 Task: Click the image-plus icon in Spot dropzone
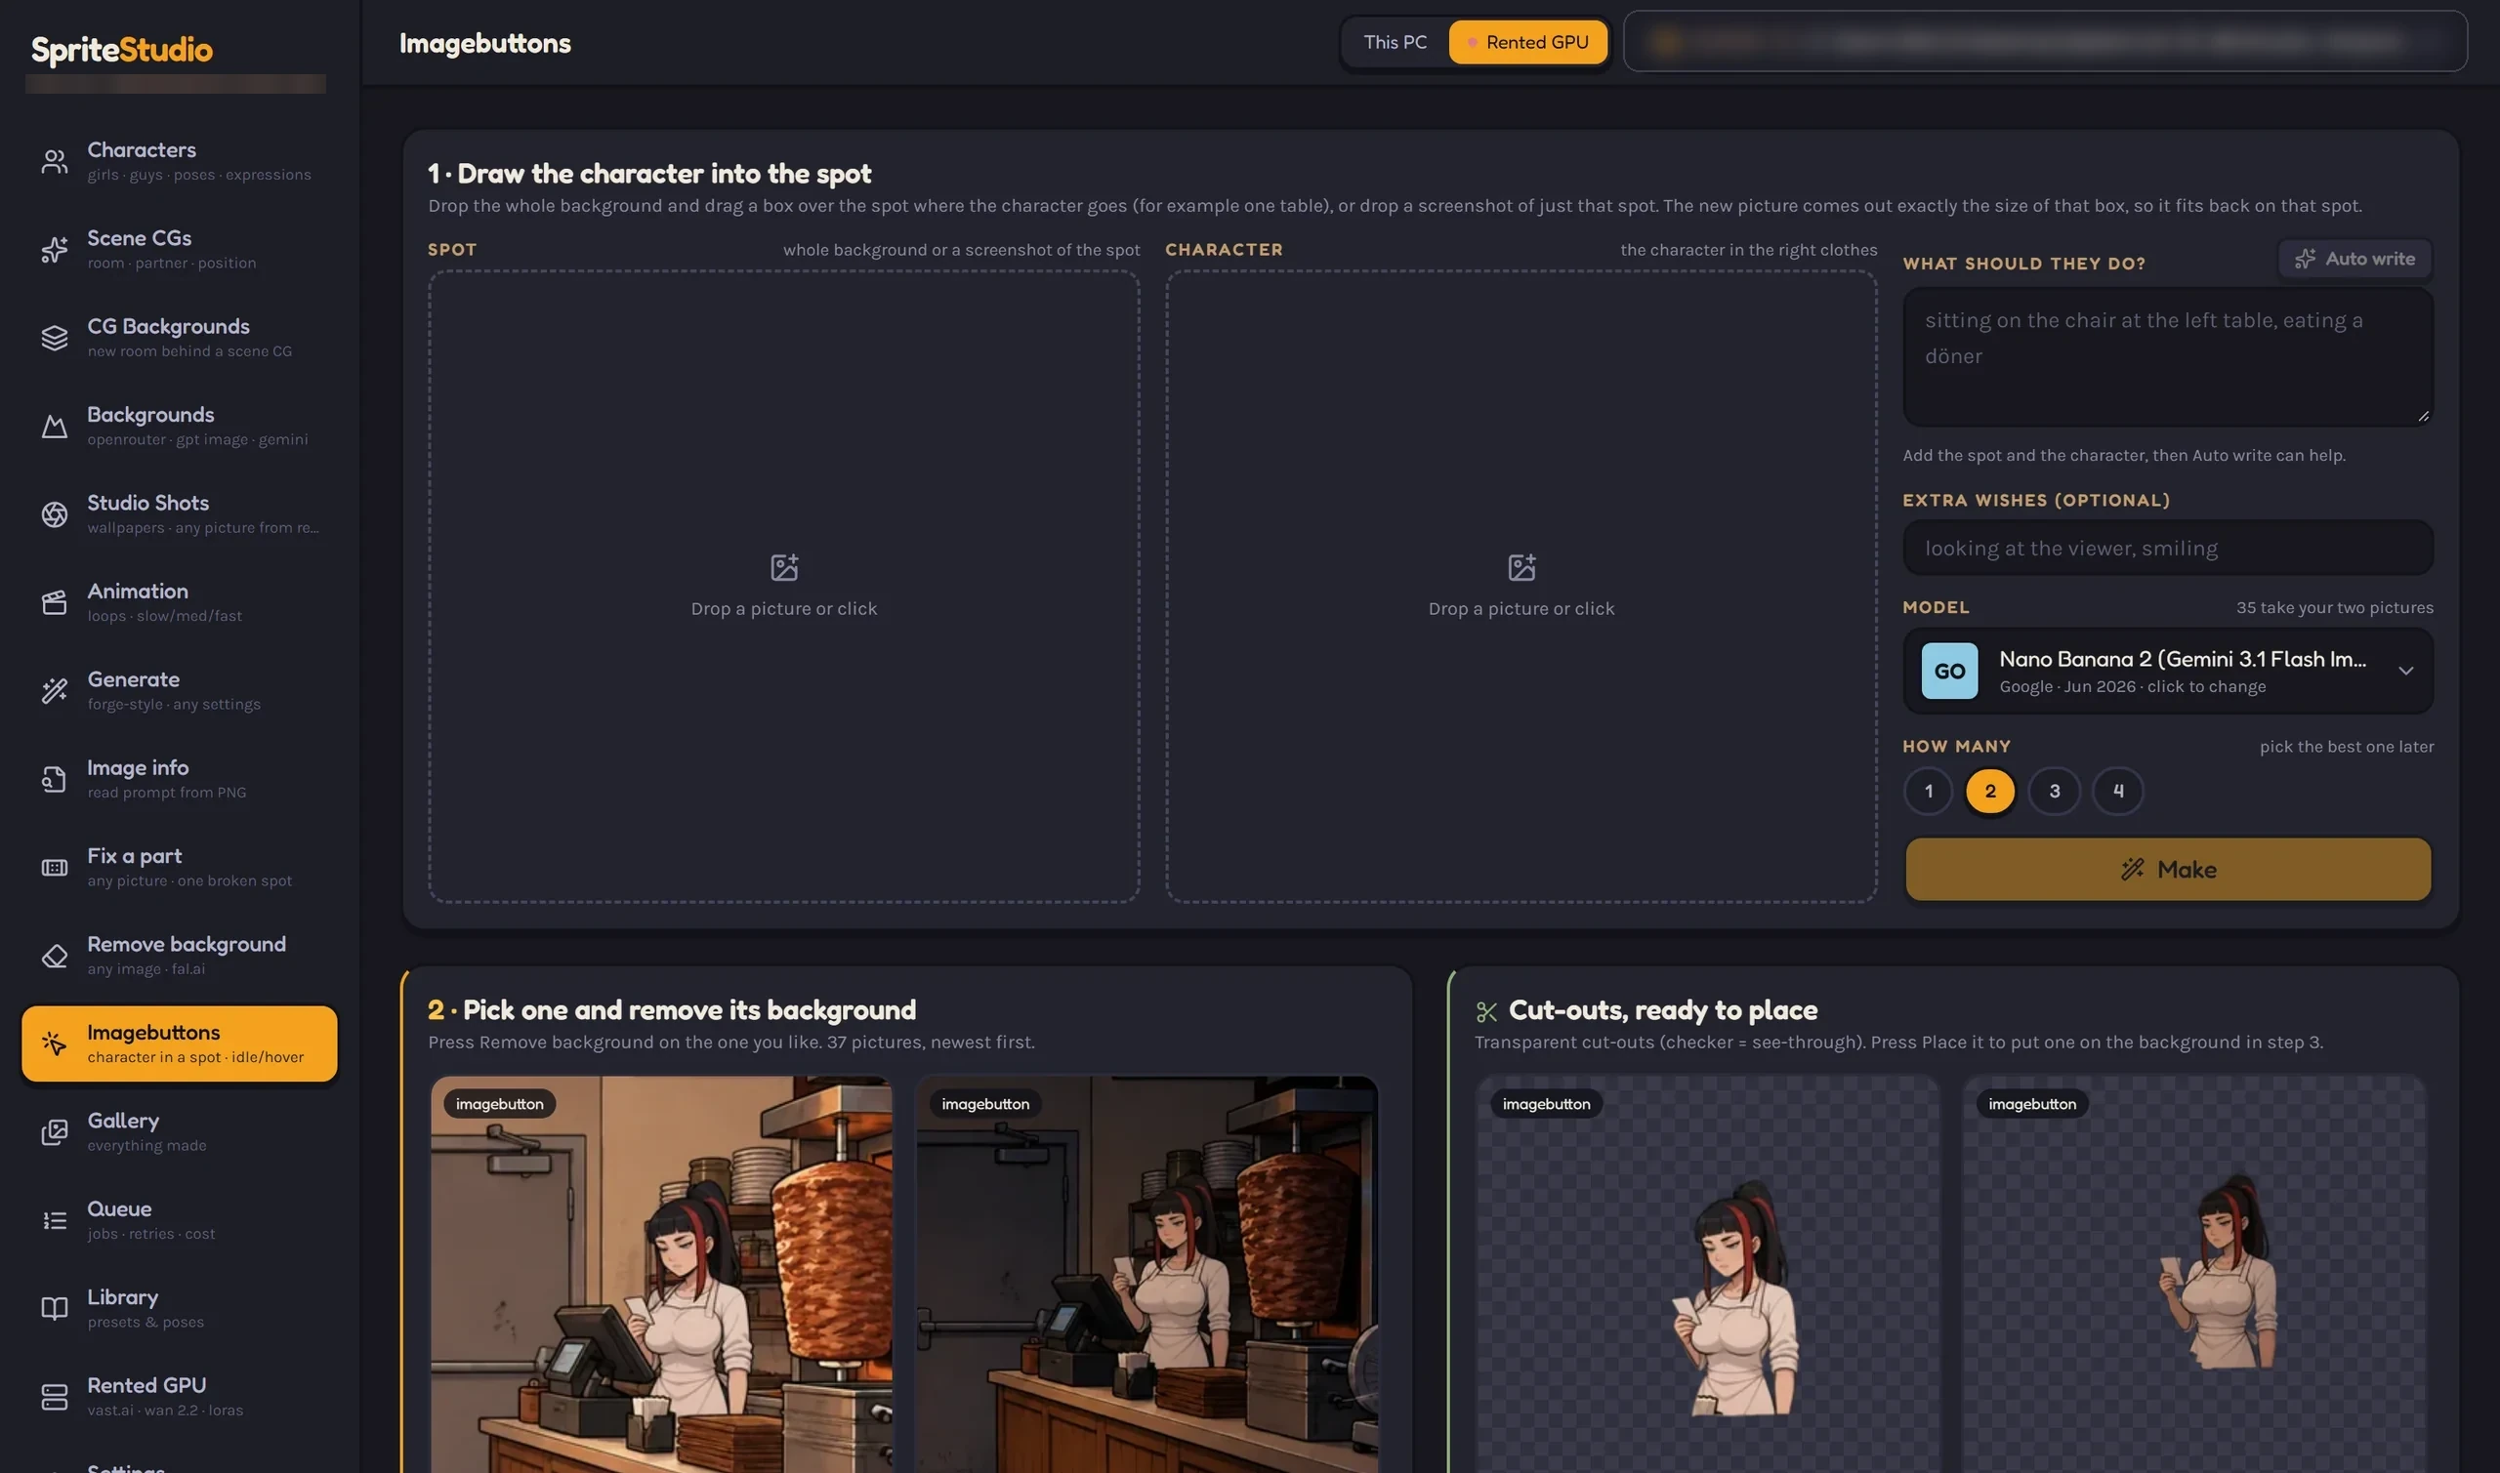click(x=784, y=567)
